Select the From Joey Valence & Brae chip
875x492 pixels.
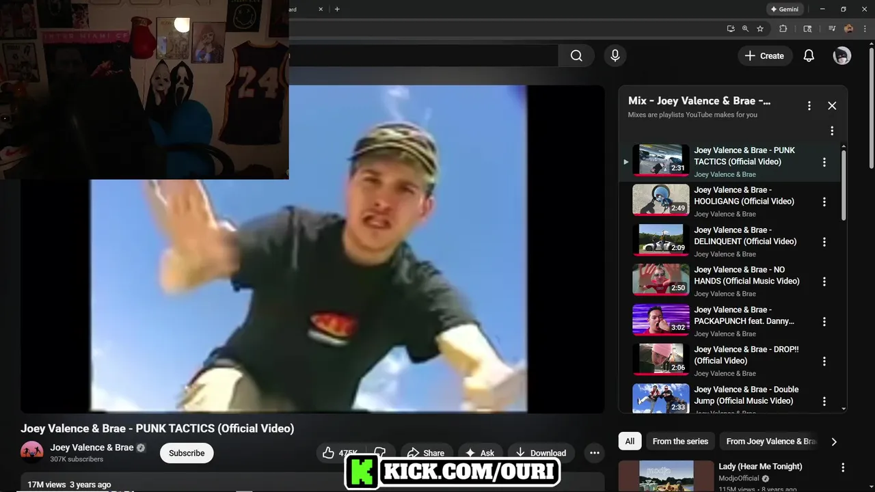pyautogui.click(x=770, y=441)
